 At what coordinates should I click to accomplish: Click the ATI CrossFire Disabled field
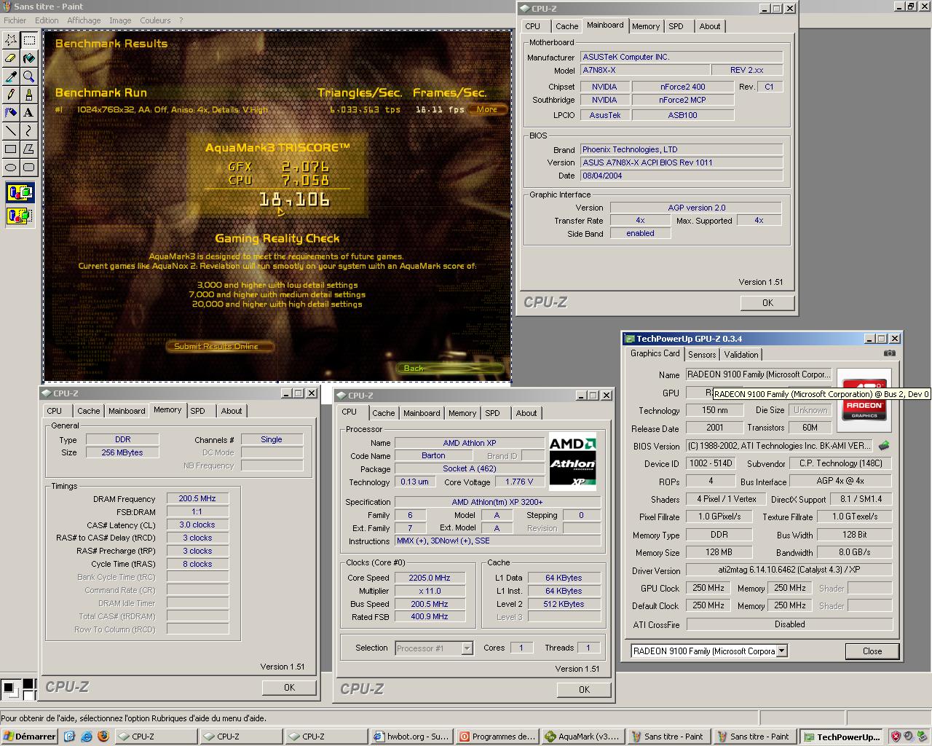tap(789, 624)
